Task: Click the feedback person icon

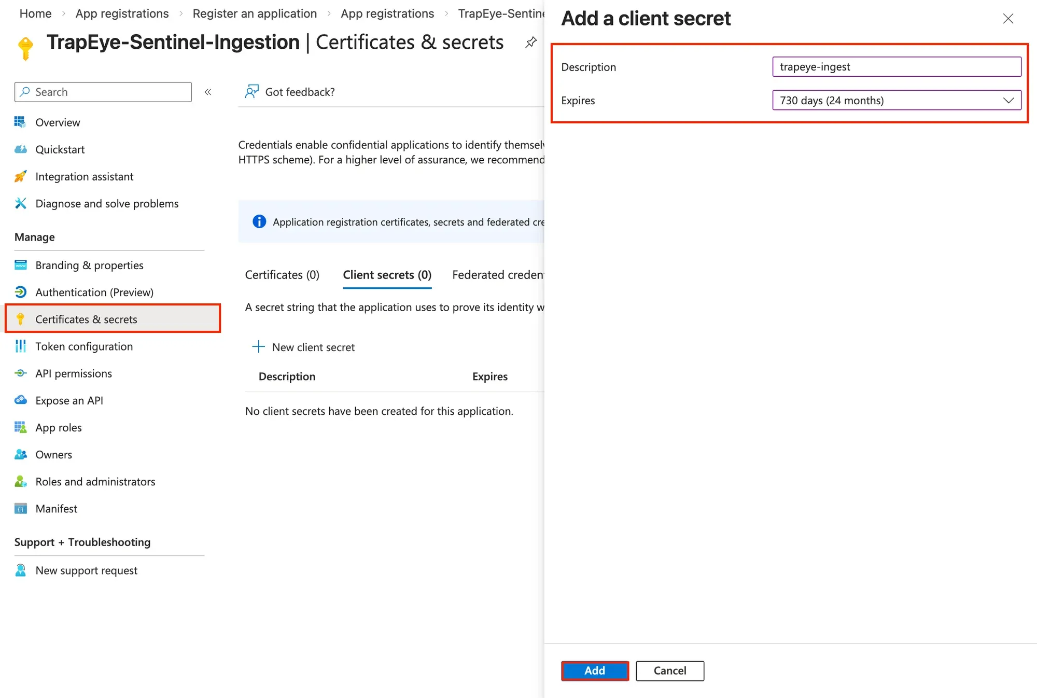Action: coord(251,92)
